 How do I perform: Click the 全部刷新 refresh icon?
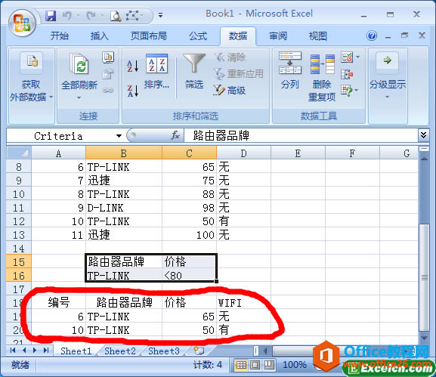pyautogui.click(x=79, y=64)
